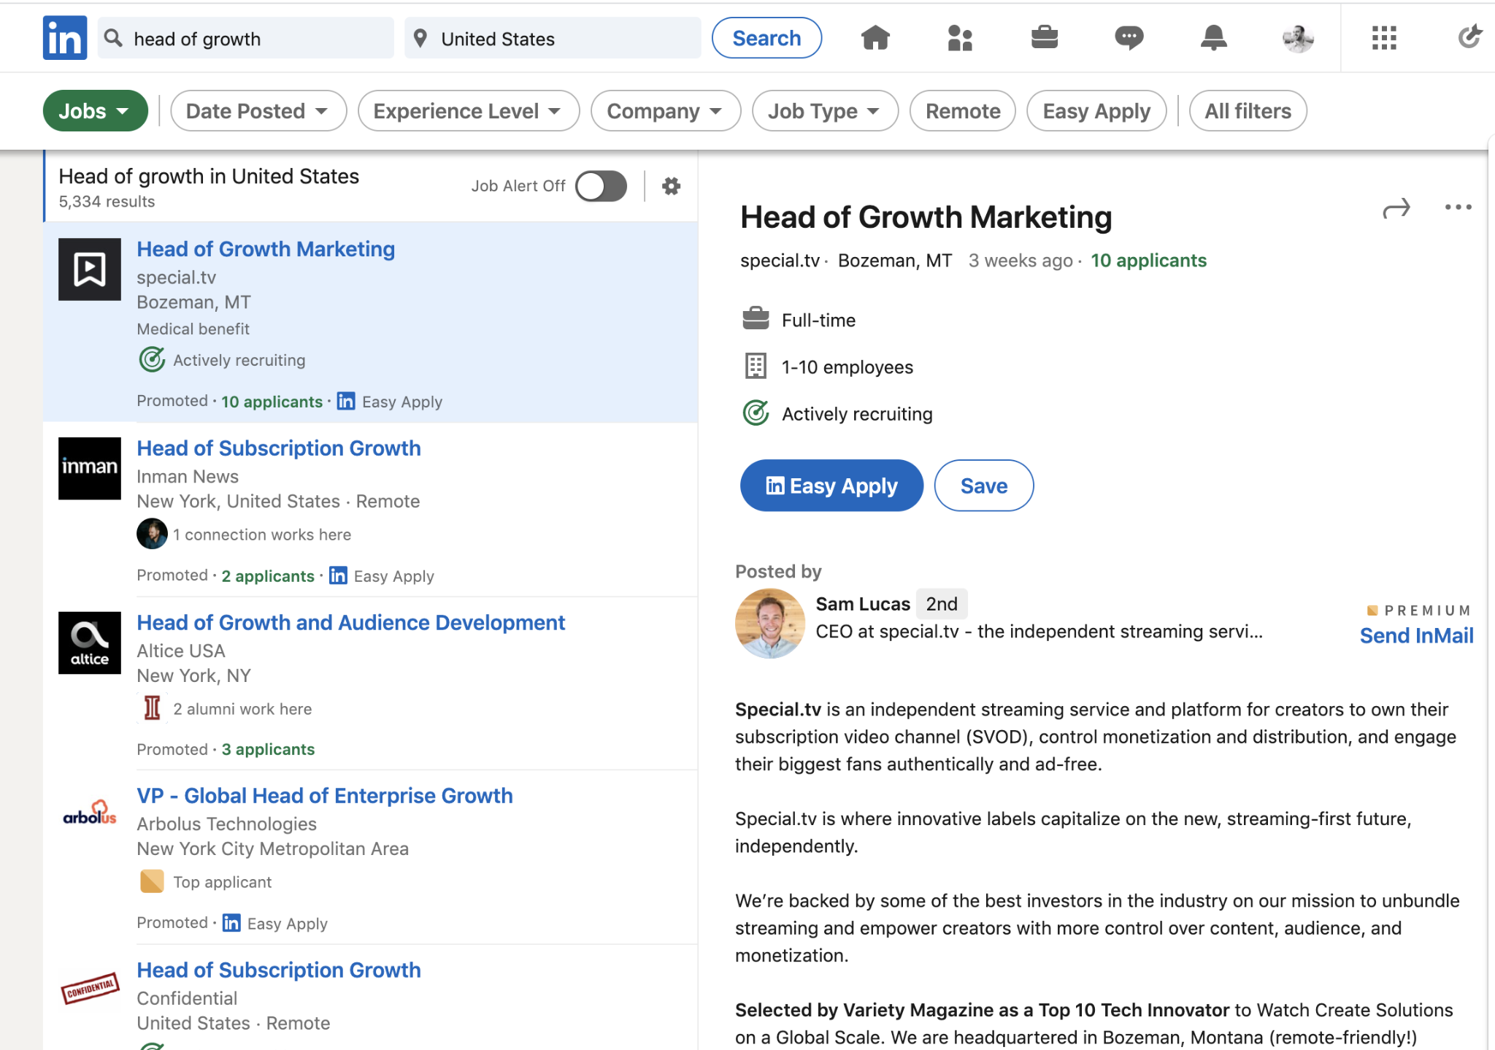Open Head of Growth Marketing listing title
Image resolution: width=1495 pixels, height=1050 pixels.
266,249
